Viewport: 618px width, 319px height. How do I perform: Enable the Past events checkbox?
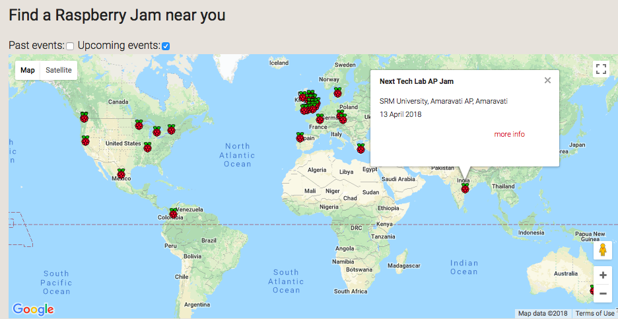[x=70, y=46]
